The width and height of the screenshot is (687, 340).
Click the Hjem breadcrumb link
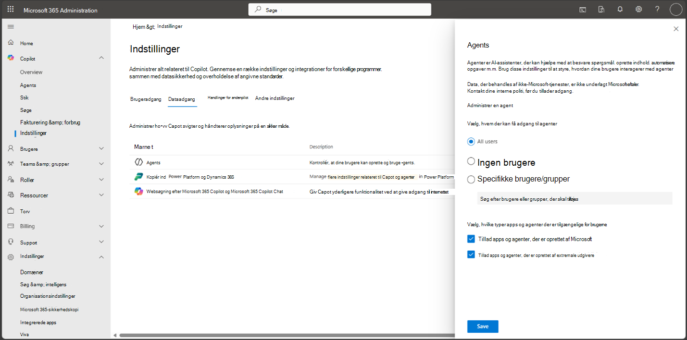[143, 27]
